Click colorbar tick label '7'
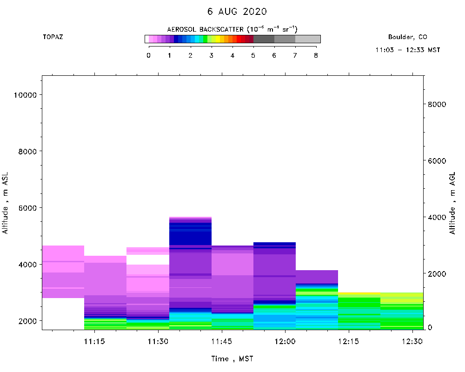465x372 pixels. [x=295, y=55]
